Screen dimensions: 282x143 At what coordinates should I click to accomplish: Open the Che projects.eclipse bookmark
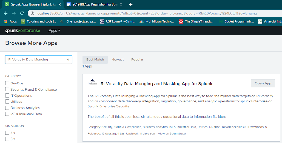click(78, 21)
